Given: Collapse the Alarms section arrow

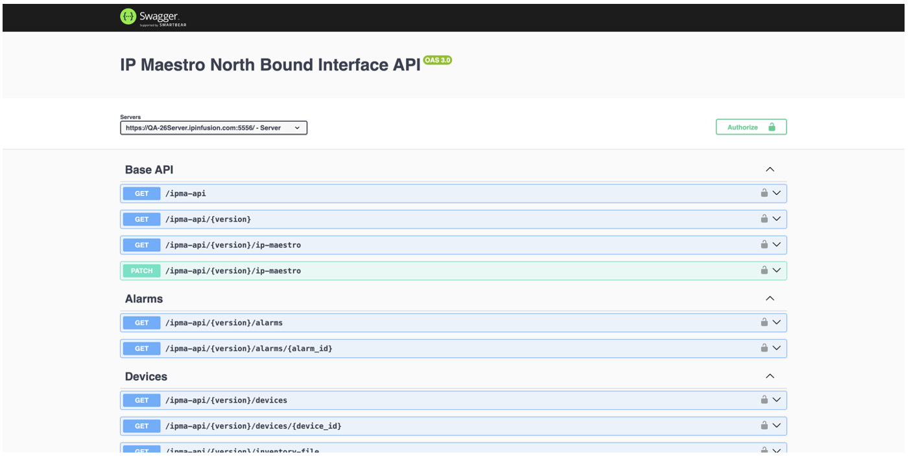Looking at the screenshot, I should click(770, 298).
